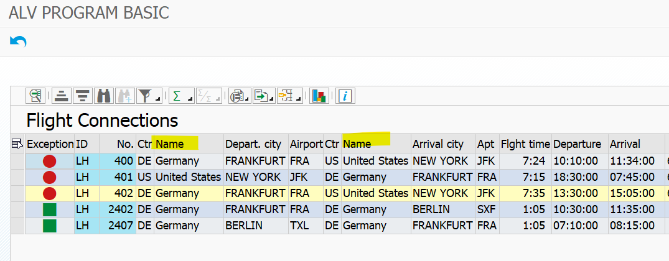669x261 pixels.
Task: Click flight number 400 cell
Action: (118, 161)
